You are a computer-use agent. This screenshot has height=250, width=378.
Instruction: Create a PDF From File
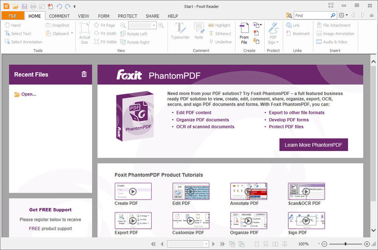[x=244, y=33]
